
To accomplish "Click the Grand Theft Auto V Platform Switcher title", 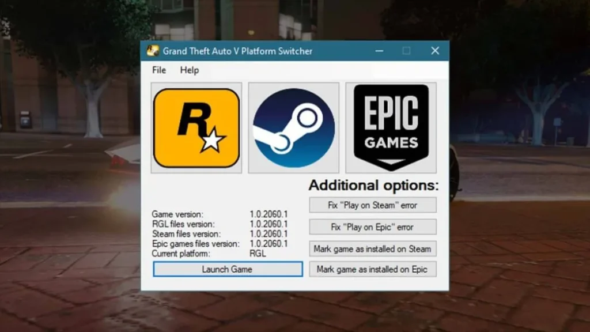I will [x=237, y=51].
